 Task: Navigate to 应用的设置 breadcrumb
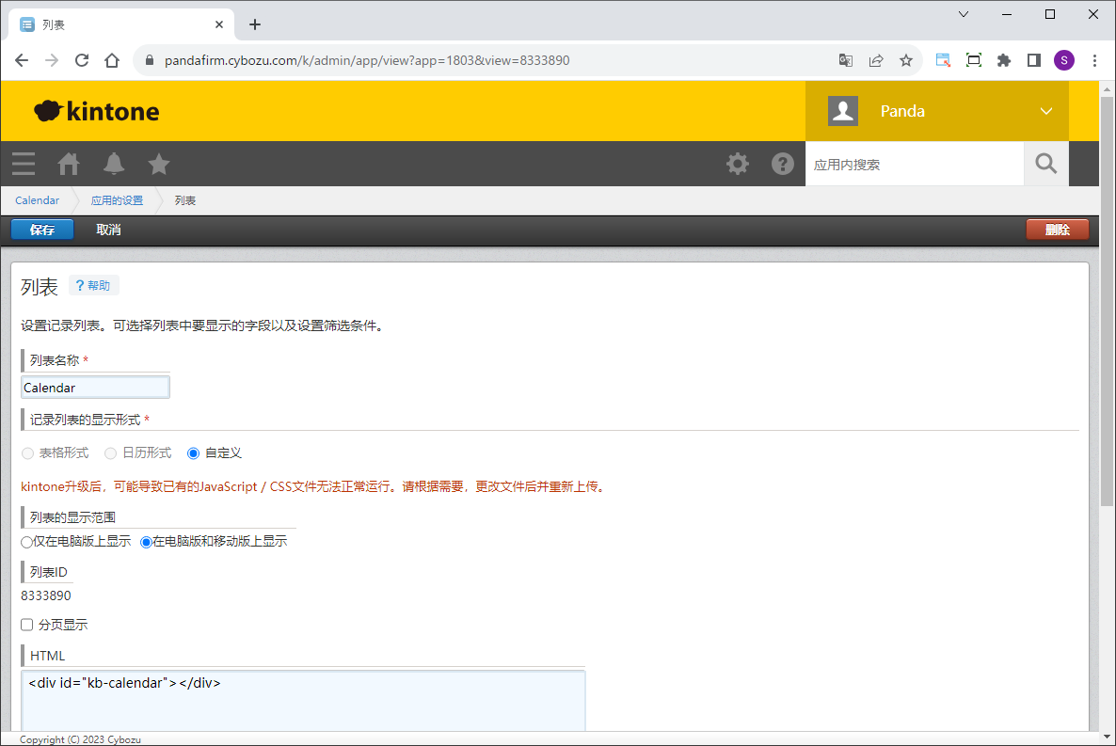117,200
